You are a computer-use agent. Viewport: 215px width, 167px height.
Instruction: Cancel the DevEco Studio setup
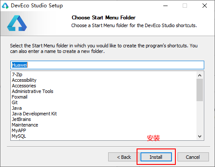click(x=193, y=157)
